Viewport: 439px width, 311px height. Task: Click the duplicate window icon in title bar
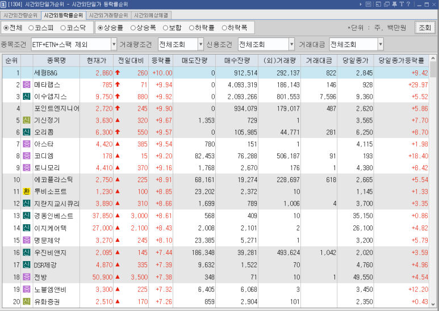(387, 4)
